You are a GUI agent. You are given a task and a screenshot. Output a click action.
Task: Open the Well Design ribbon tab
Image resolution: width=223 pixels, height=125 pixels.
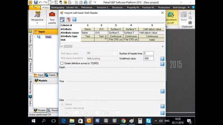[x=179, y=7]
